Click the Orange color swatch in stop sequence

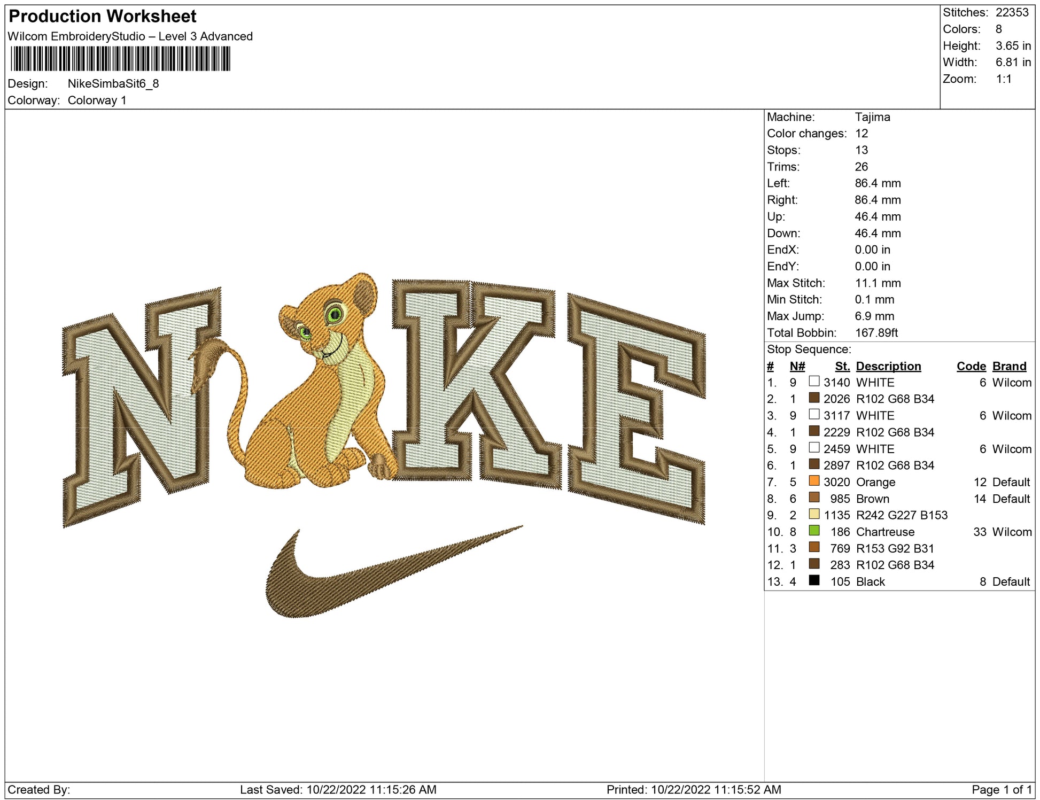(814, 481)
